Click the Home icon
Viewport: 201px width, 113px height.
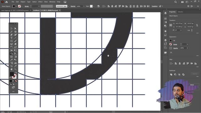(x=7, y=2)
